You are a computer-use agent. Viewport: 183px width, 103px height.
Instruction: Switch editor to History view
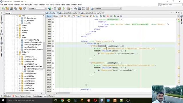pos(56,16)
